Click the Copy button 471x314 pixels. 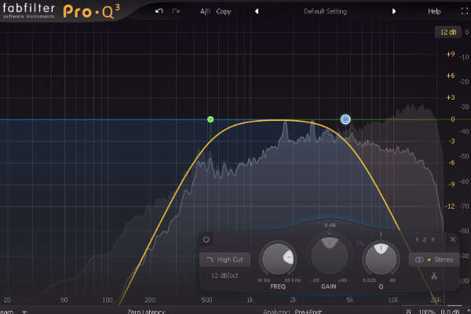224,12
